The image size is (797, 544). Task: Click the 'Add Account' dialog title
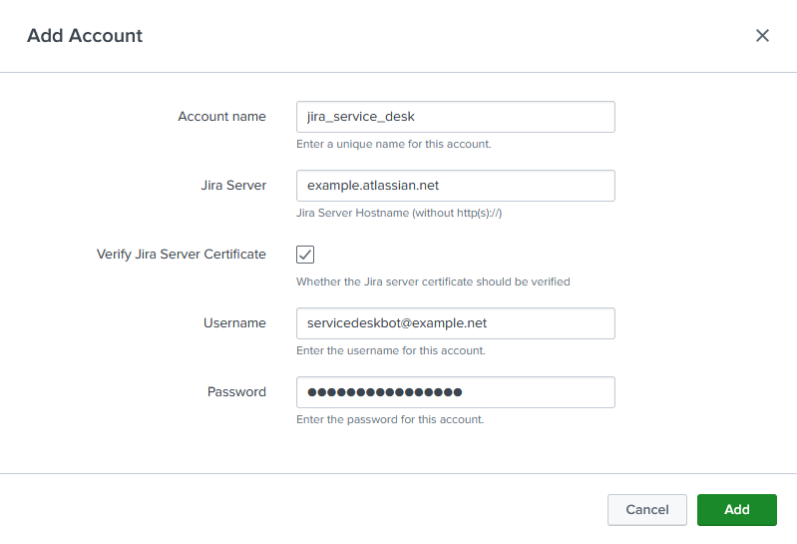pos(85,36)
